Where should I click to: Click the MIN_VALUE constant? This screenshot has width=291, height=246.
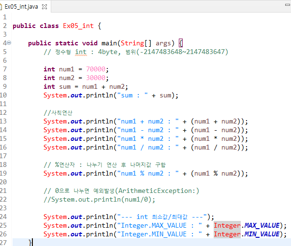click(262, 234)
